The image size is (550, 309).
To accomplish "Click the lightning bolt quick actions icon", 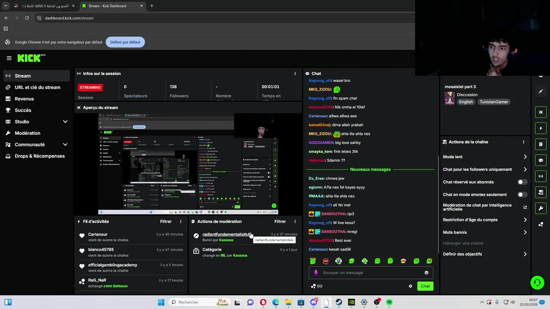I will (541, 128).
